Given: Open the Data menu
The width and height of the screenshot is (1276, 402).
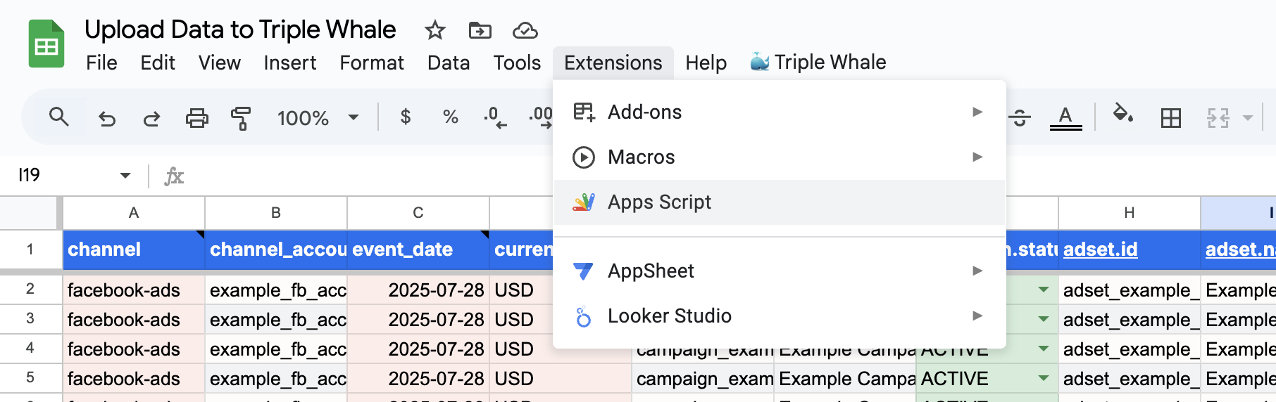Looking at the screenshot, I should 449,63.
